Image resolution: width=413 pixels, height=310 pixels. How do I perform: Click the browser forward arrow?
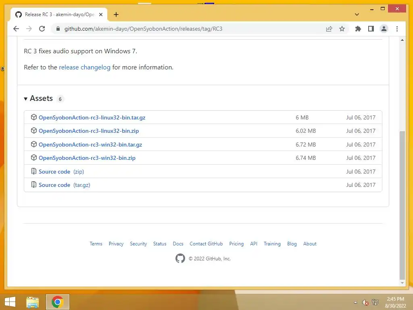[29, 29]
